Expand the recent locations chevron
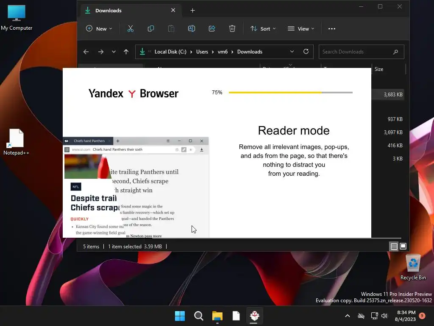This screenshot has width=434, height=326. click(x=114, y=52)
